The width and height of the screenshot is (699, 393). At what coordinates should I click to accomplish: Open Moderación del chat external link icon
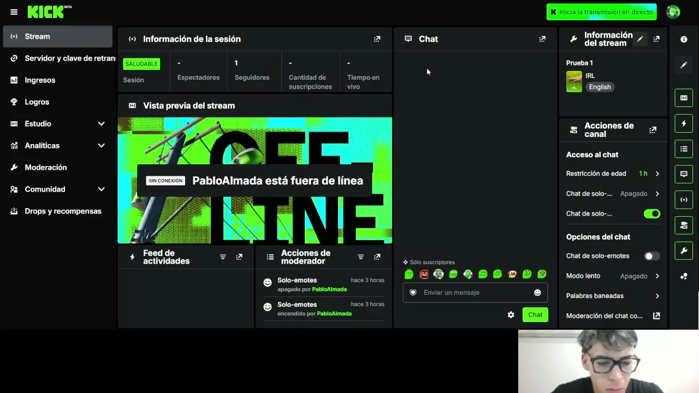(656, 315)
